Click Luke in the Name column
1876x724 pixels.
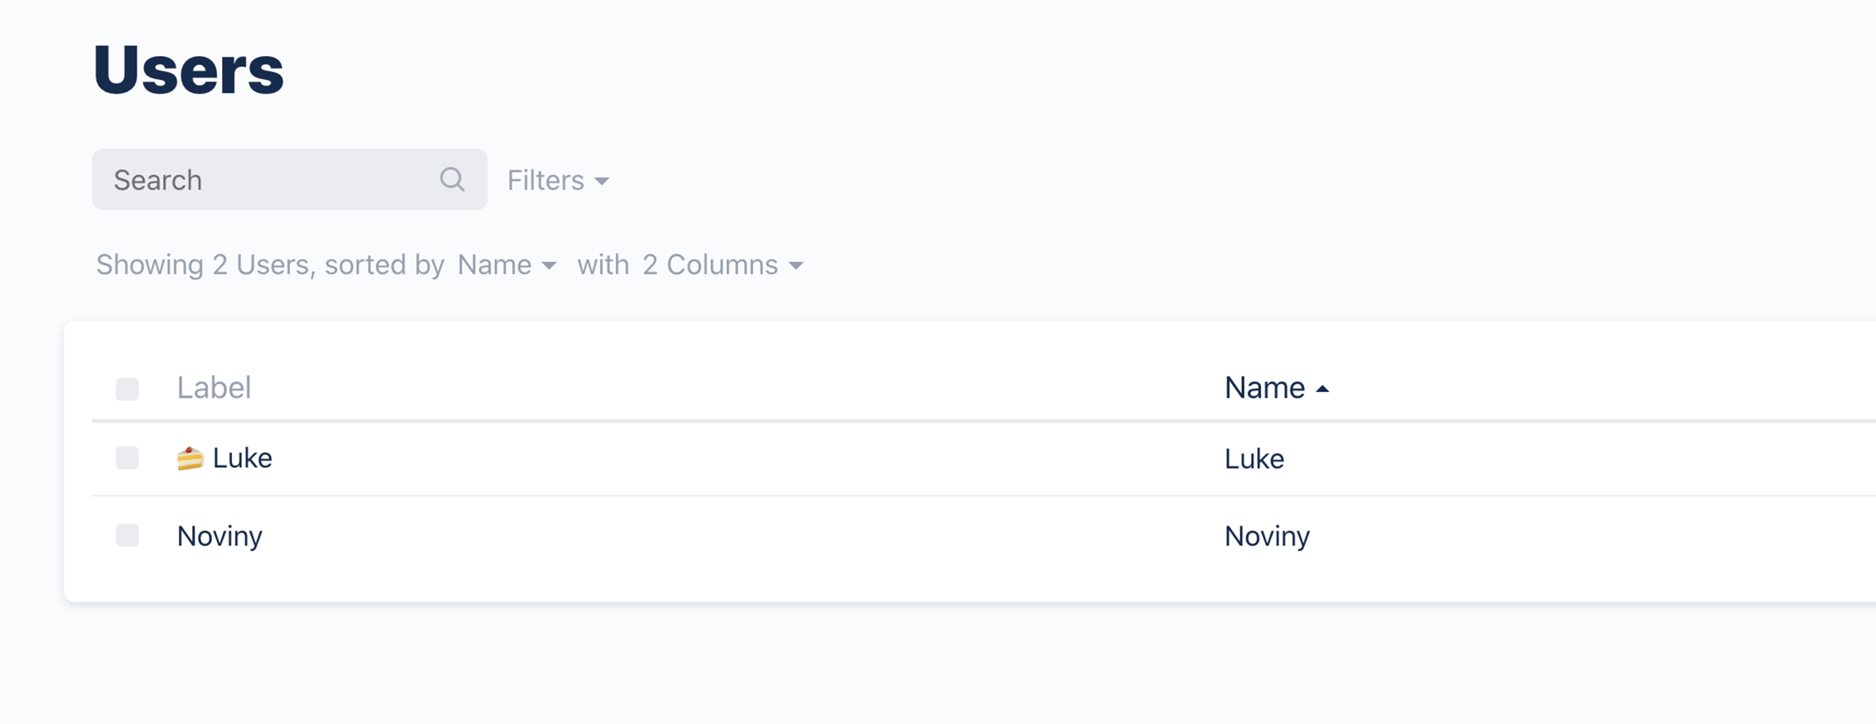(1254, 459)
